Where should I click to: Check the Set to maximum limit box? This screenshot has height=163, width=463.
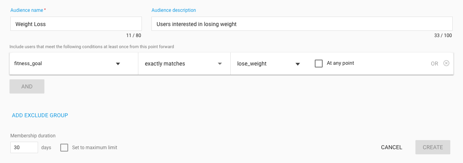[64, 147]
